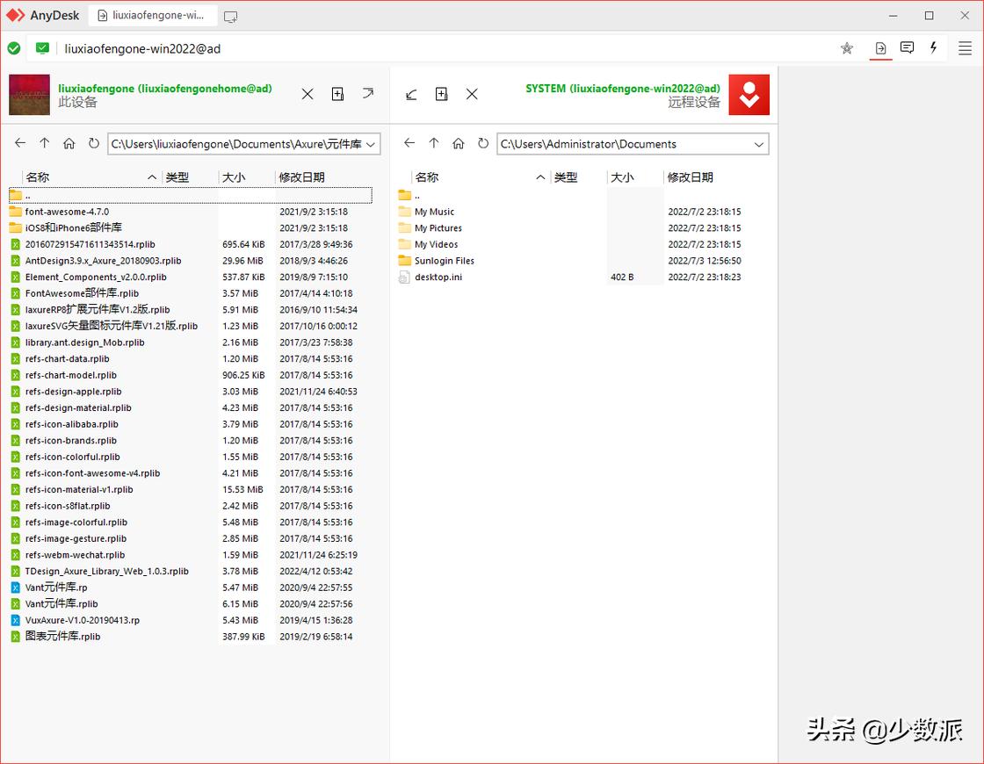Refresh the remote device file list

coord(482,143)
